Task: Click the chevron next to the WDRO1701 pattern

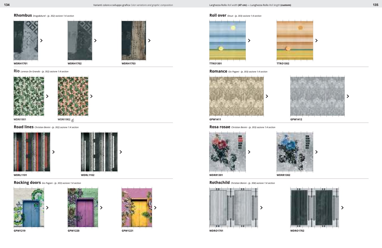Action: [x=261, y=208]
